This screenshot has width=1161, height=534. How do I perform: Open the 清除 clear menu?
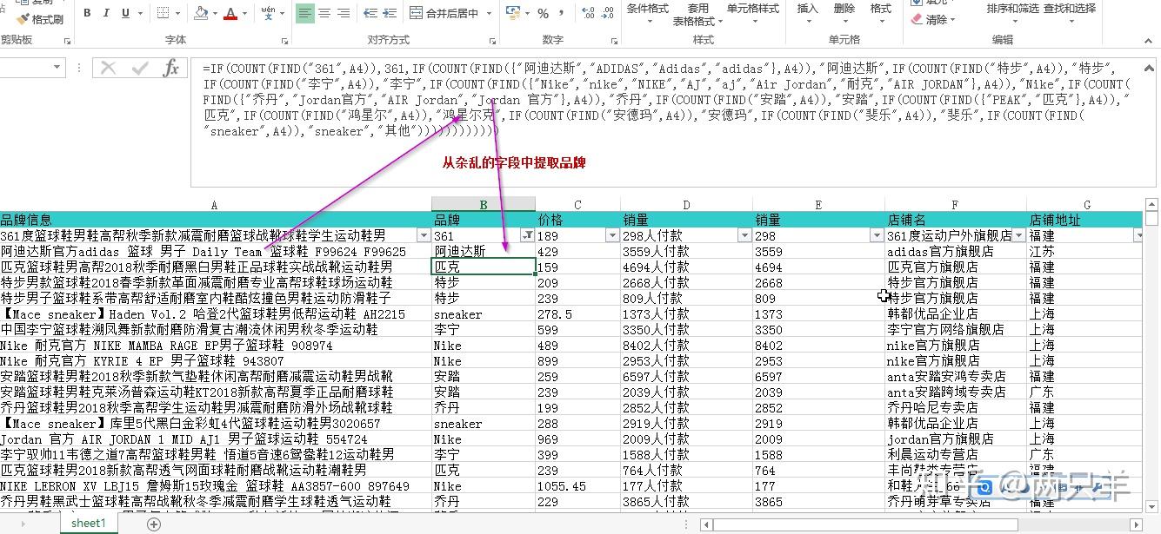pyautogui.click(x=934, y=19)
